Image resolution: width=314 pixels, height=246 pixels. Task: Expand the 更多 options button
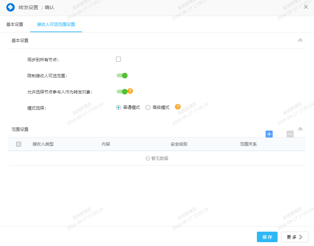click(294, 237)
